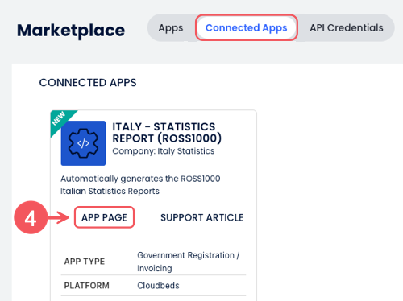The image size is (403, 301).
Task: Click the Italy Statistics gear code icon
Action: 83,143
